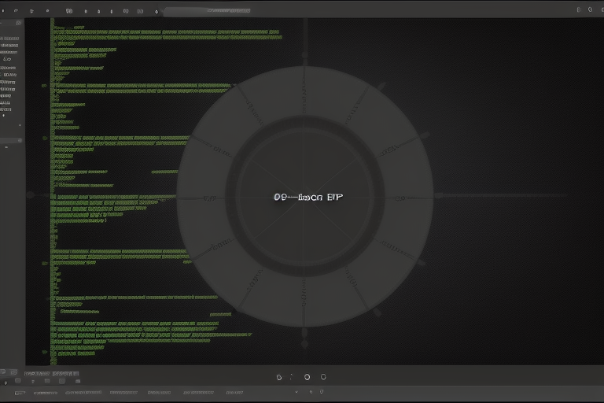Click the first icon in top-right corner group
Image resolution: width=604 pixels, height=403 pixels.
(579, 10)
